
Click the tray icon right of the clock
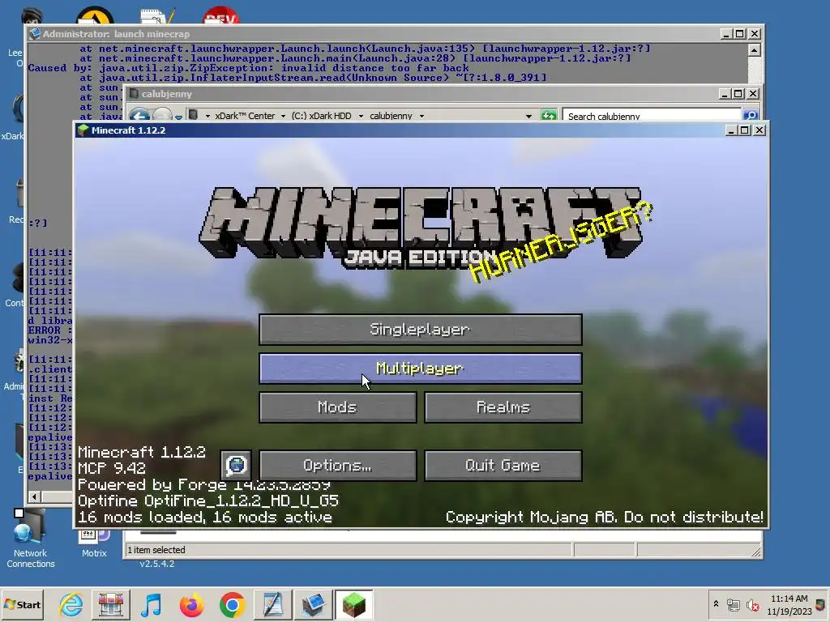coord(820,604)
